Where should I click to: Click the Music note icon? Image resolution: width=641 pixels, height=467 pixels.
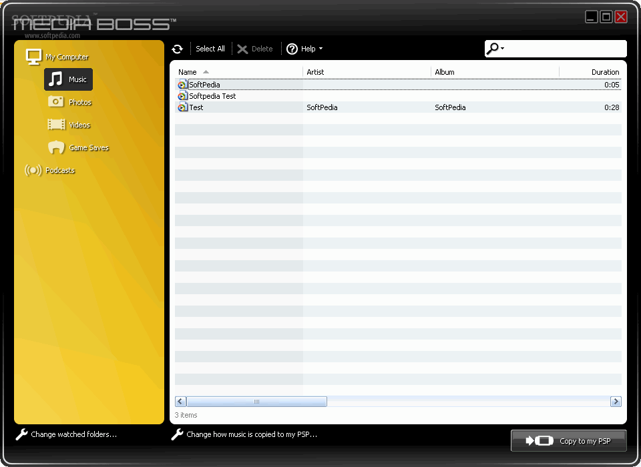click(x=55, y=79)
